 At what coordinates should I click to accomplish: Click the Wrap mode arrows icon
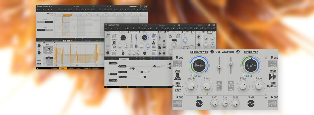coord(272,77)
